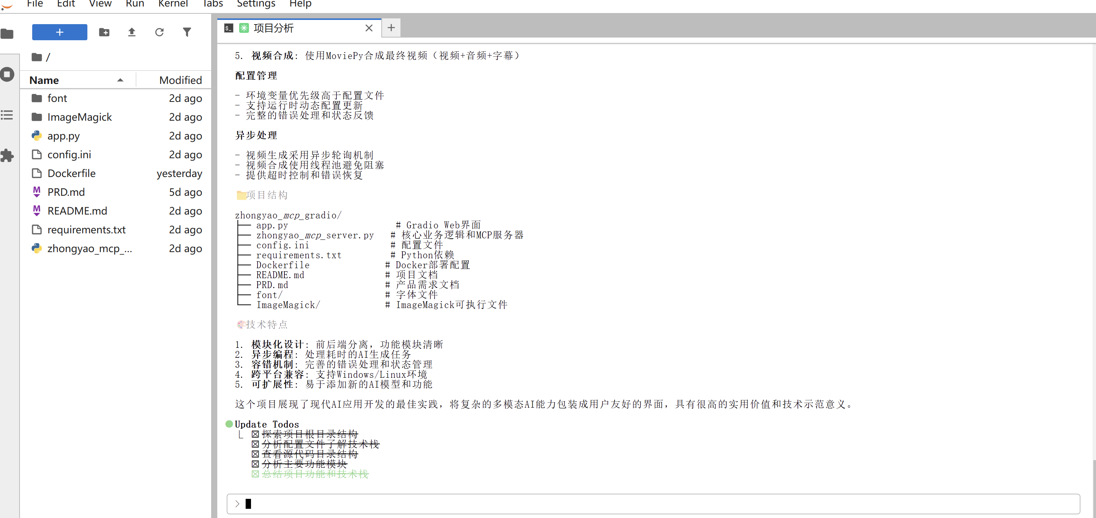Click the PRD.md markdown icon
The height and width of the screenshot is (518, 1096).
click(x=37, y=192)
